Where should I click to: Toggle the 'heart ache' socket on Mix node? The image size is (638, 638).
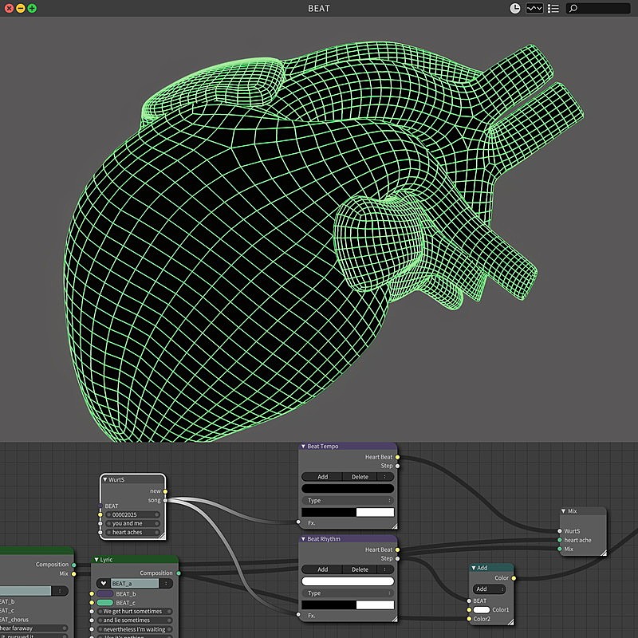tap(560, 540)
